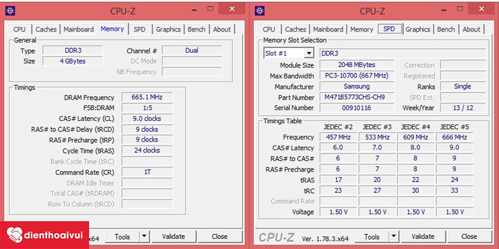This screenshot has height=249, width=499.
Task: Click the JEDEC #3 tRC value 27
Action: 377,190
